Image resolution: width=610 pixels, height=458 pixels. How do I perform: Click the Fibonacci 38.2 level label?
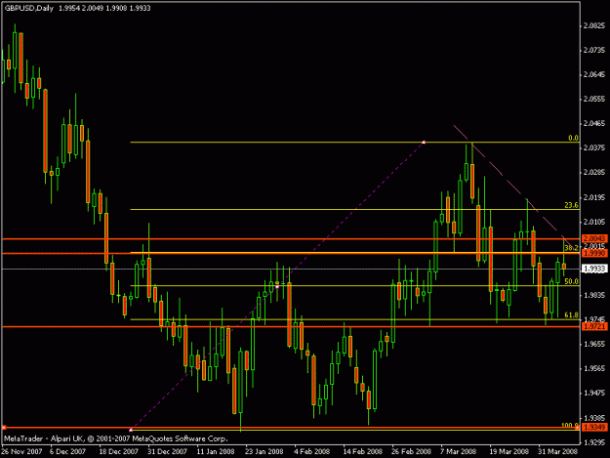[571, 247]
